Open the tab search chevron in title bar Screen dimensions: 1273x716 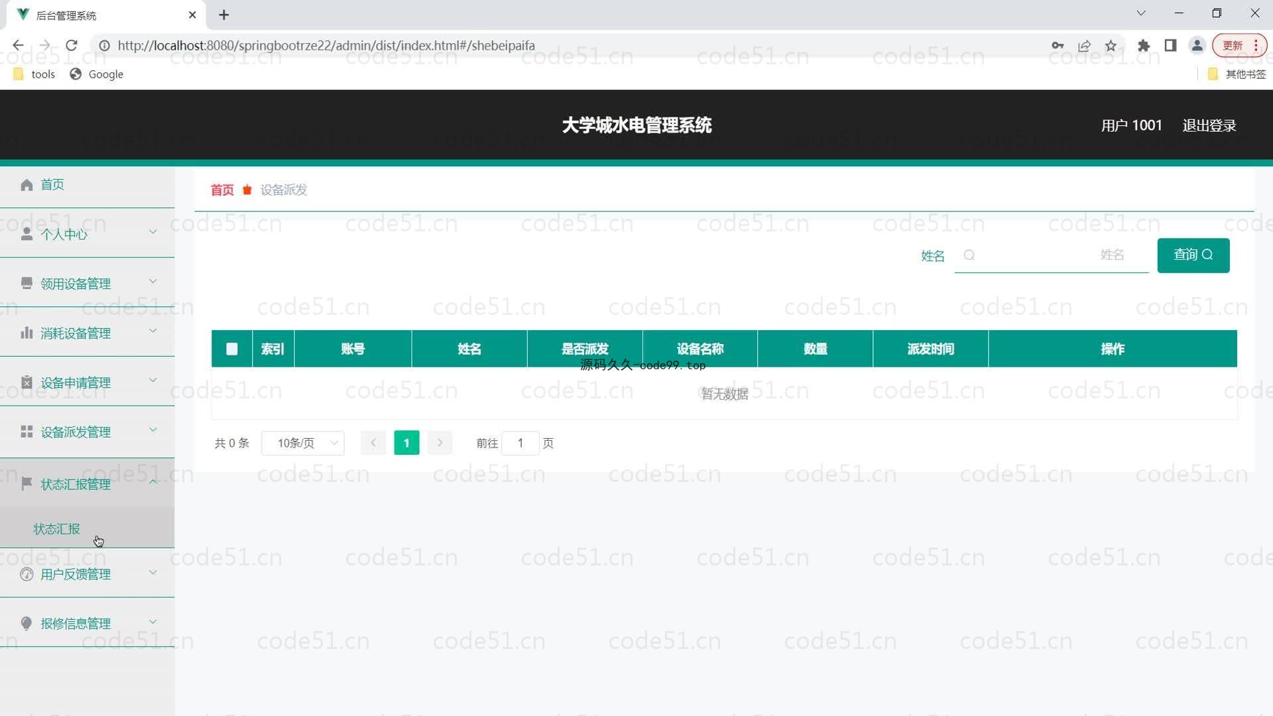coord(1141,13)
